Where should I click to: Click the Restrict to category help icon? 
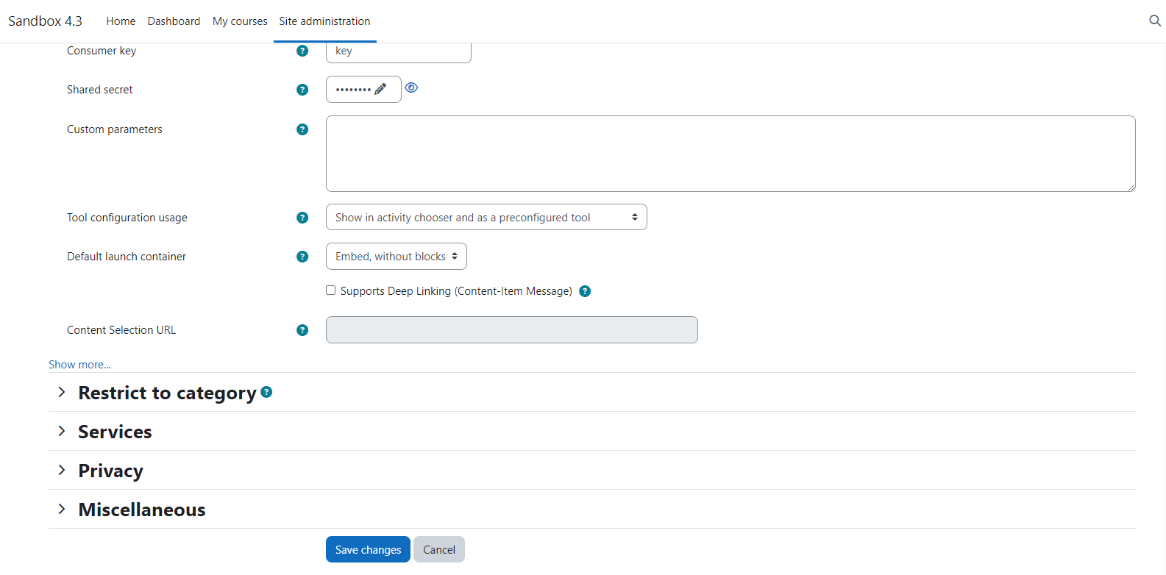point(266,393)
